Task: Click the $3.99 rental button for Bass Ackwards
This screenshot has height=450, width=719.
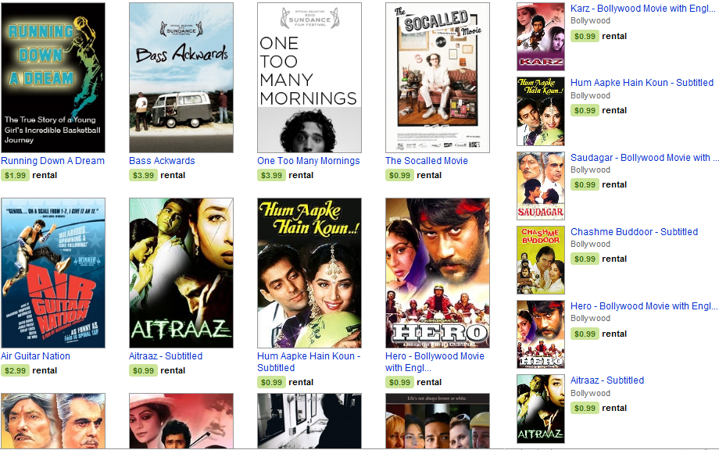Action: 143,175
